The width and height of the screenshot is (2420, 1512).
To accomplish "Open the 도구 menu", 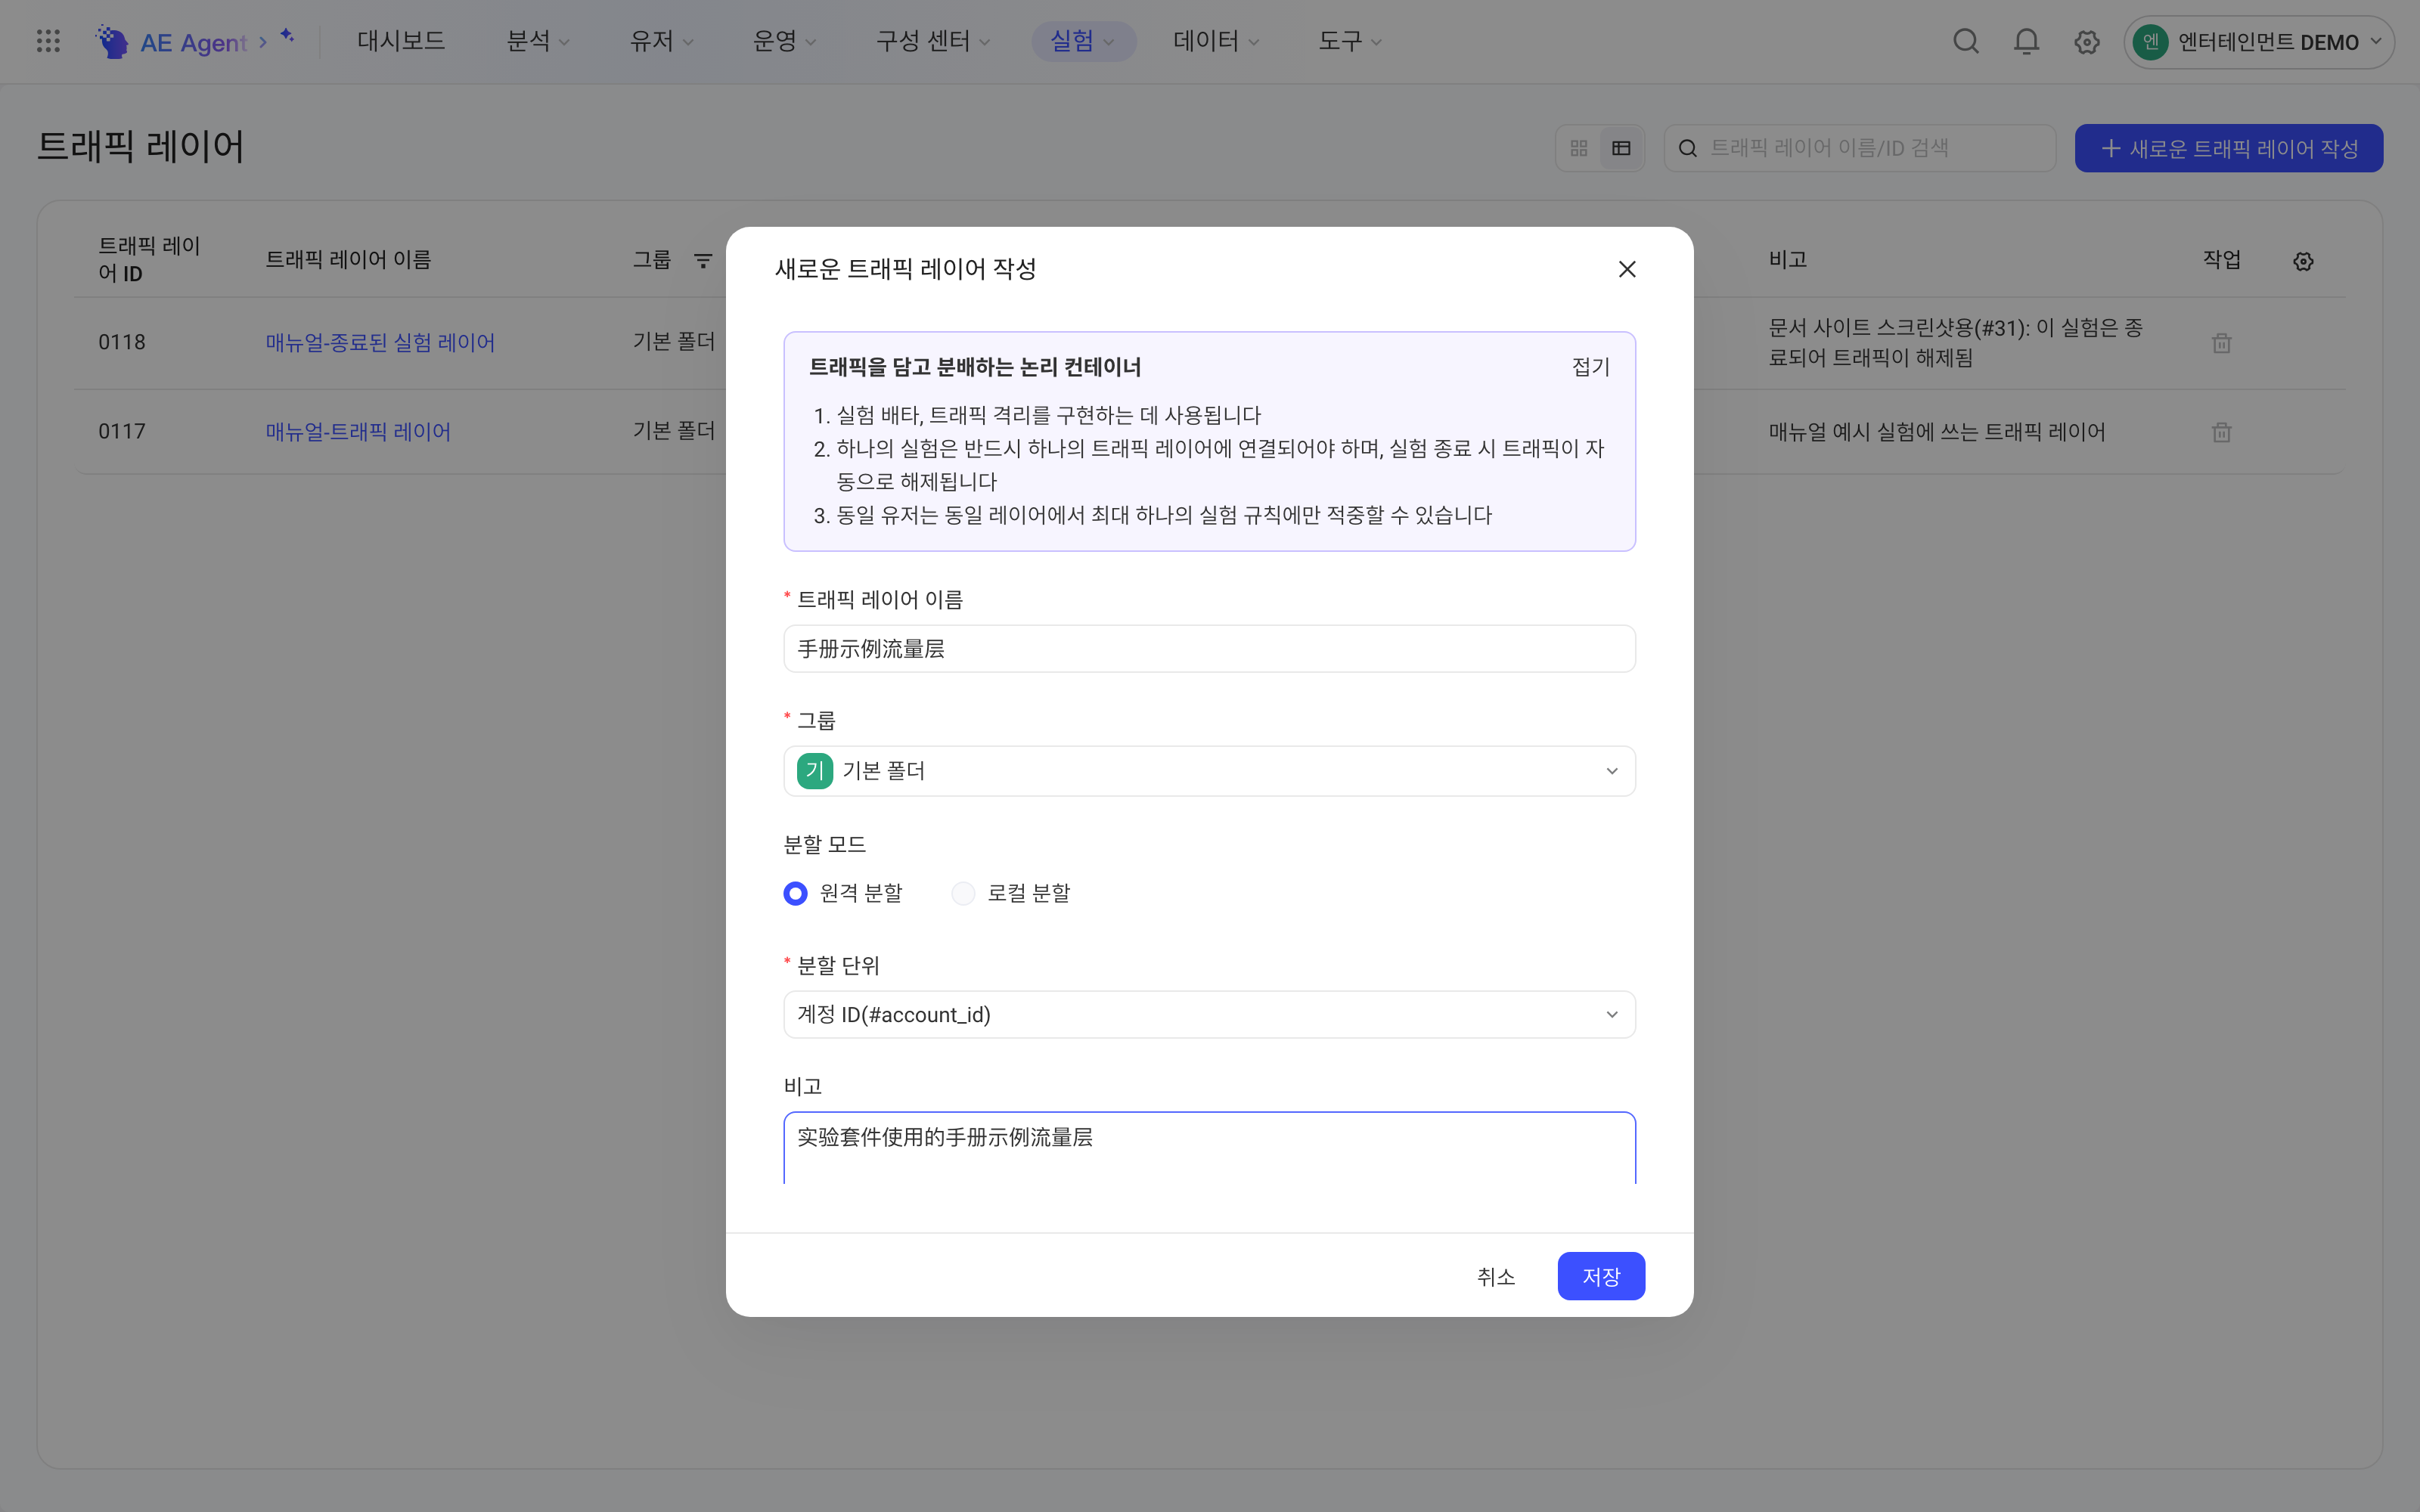I will [1349, 41].
